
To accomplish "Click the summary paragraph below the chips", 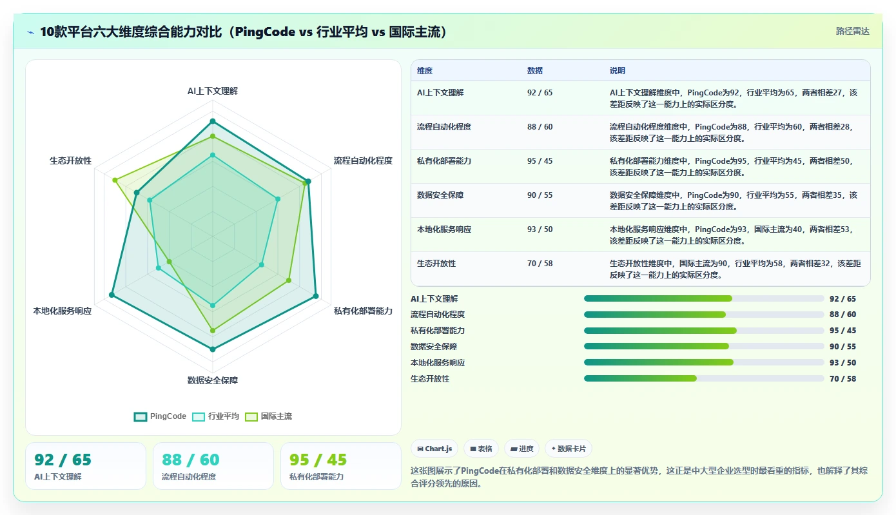I will 639,477.
